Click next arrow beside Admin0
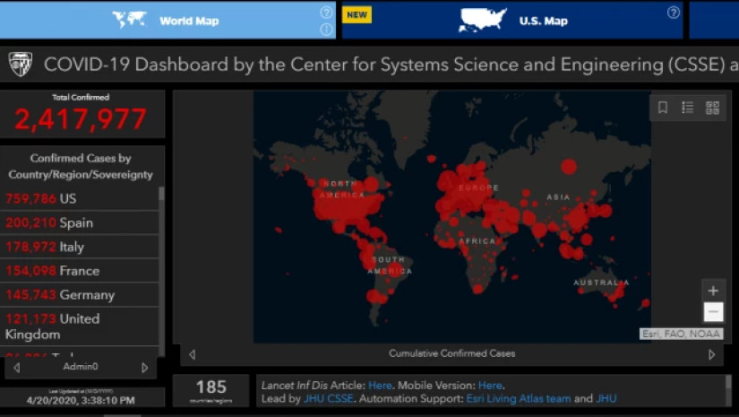The width and height of the screenshot is (739, 417). 145,367
